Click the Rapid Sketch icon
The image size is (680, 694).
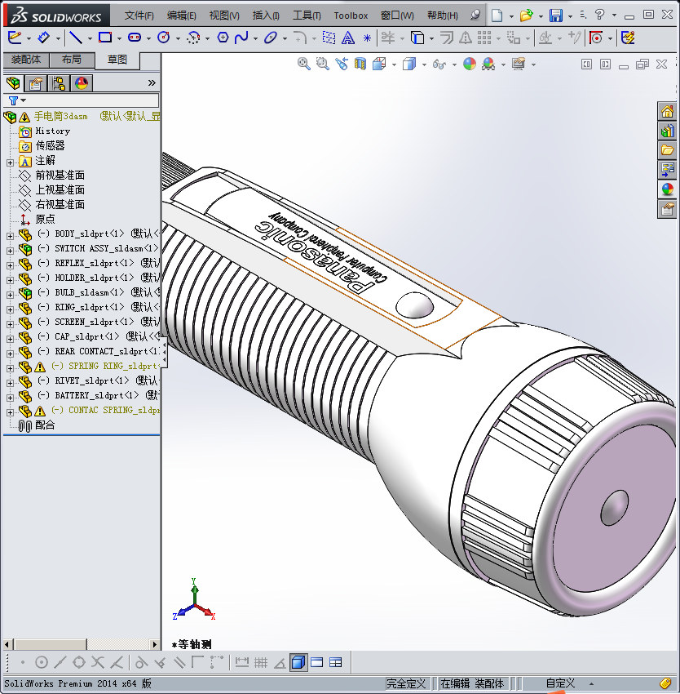[x=629, y=38]
